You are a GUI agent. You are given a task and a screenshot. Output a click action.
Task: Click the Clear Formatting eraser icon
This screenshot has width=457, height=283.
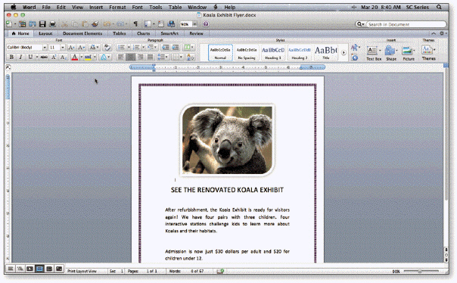[x=107, y=47]
